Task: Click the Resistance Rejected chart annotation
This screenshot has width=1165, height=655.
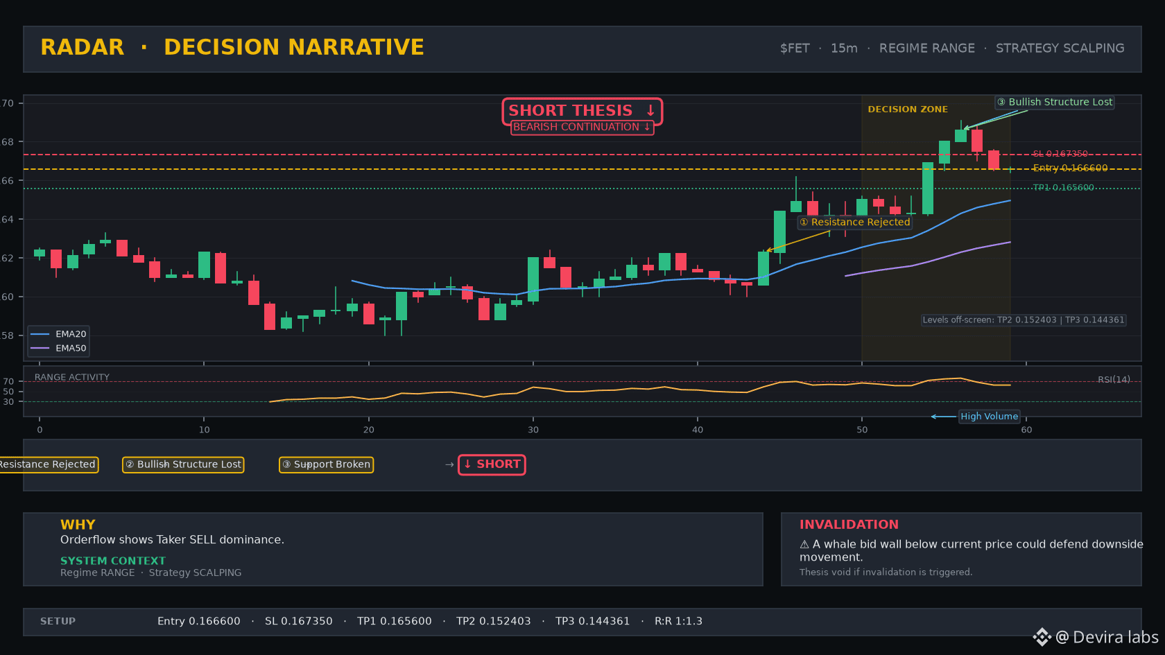Action: coord(854,222)
